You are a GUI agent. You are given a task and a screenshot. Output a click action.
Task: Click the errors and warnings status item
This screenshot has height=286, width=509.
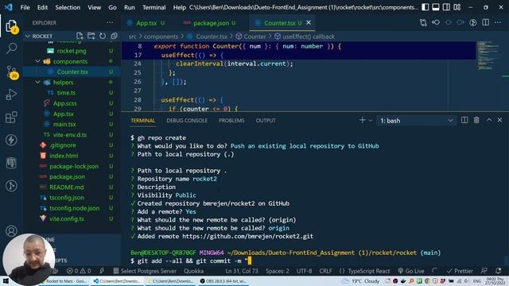79,271
